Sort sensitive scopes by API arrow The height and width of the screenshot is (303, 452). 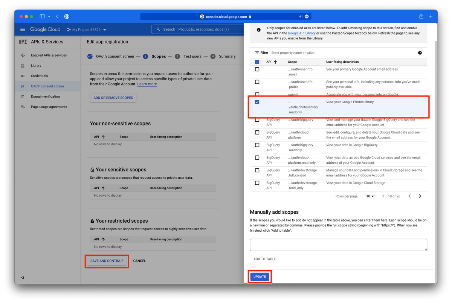click(103, 188)
